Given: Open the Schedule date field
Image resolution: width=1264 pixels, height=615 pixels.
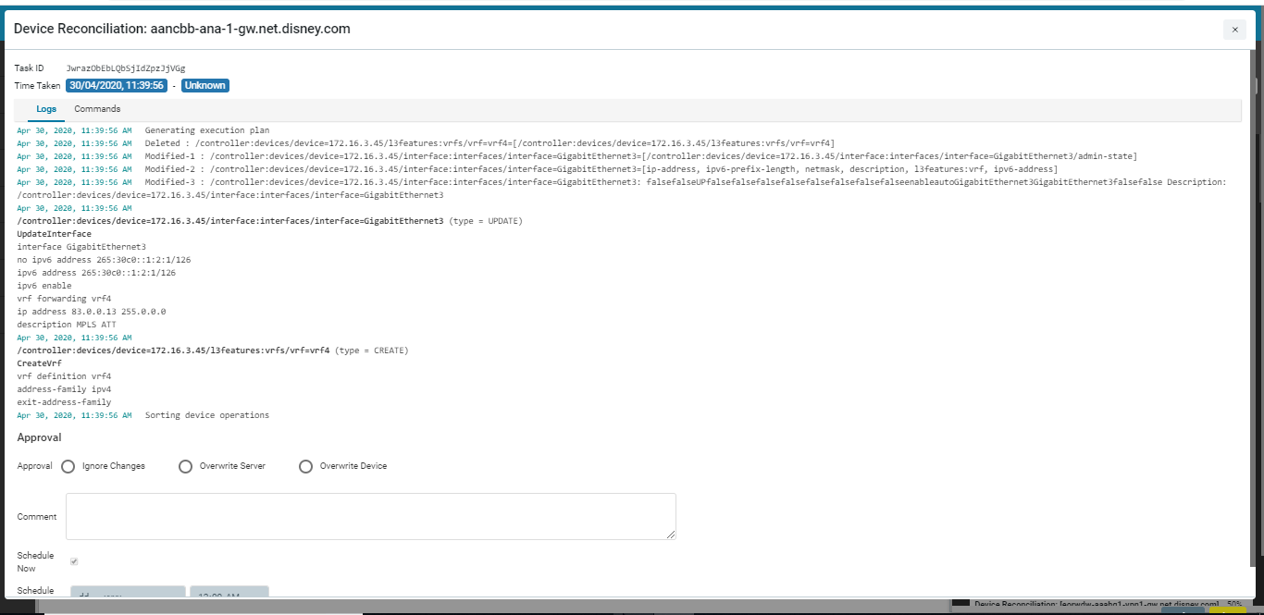Looking at the screenshot, I should 129,592.
